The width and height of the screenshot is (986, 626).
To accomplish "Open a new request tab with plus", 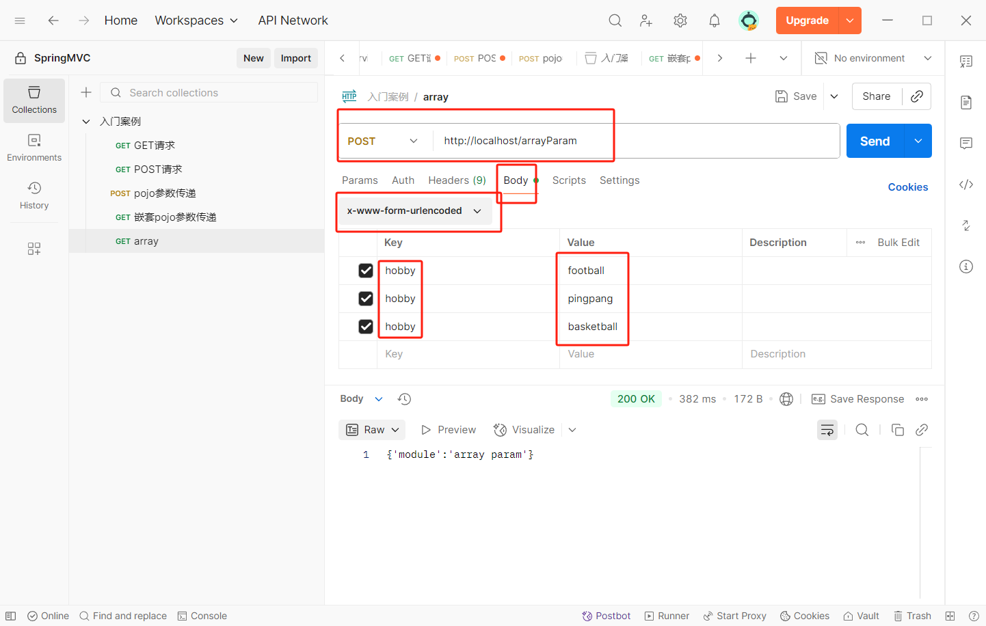I will [751, 58].
